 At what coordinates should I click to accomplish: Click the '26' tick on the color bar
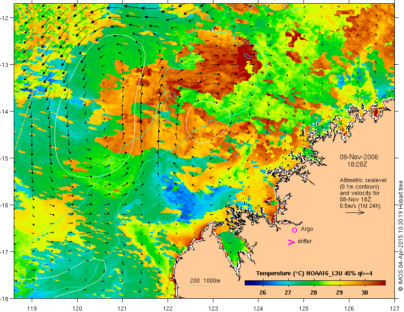point(263,292)
